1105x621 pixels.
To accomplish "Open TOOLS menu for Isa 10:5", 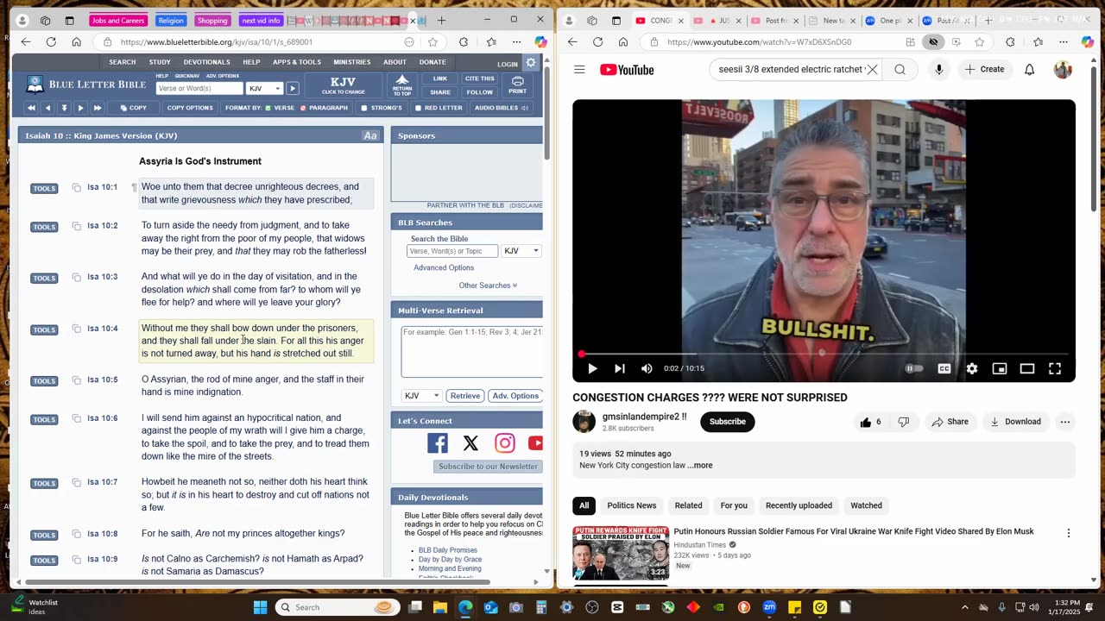I will pos(44,381).
